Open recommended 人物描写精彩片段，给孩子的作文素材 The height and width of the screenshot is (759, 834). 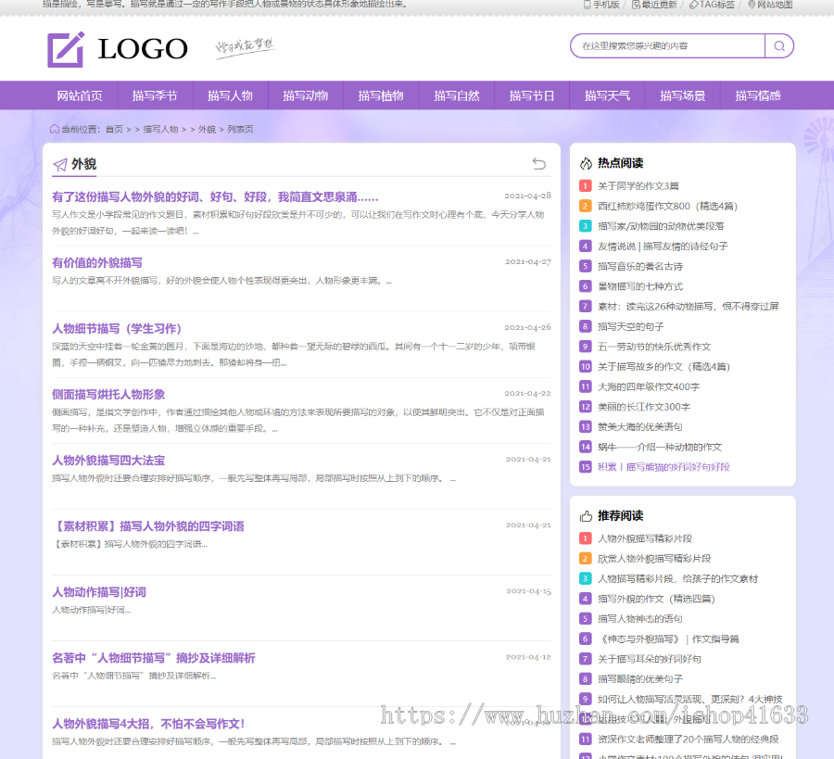coord(677,578)
